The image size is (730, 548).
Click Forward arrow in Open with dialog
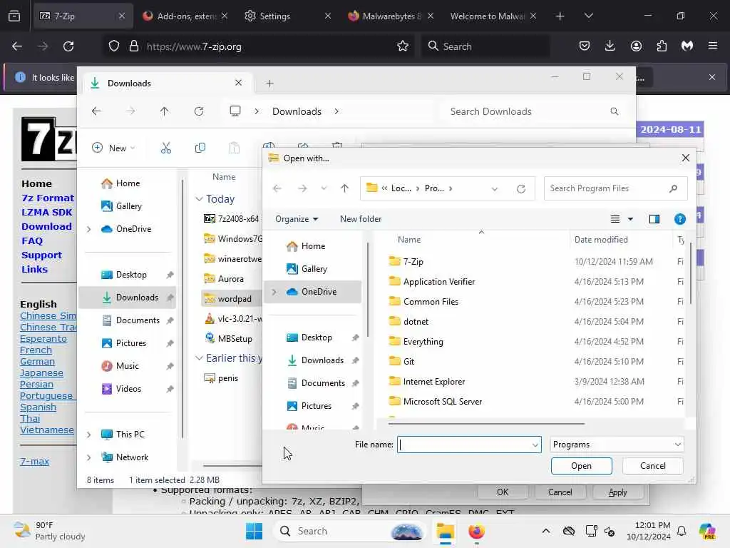tap(302, 188)
